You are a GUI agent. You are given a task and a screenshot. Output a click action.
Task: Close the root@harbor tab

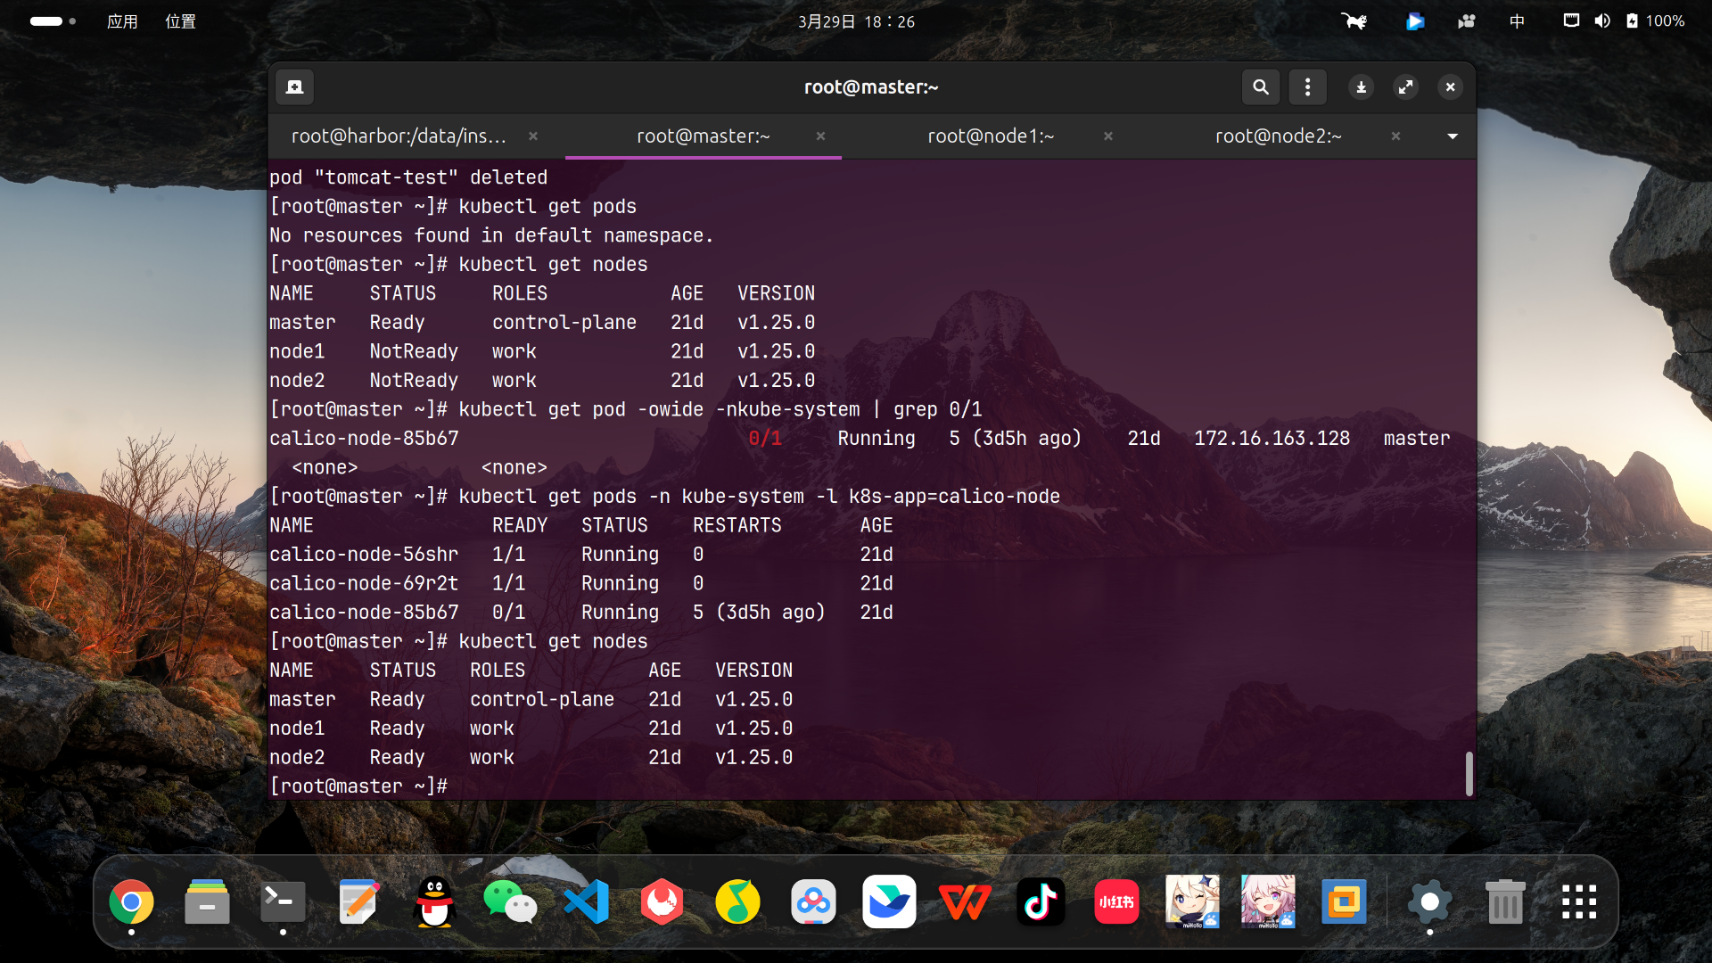tap(533, 136)
